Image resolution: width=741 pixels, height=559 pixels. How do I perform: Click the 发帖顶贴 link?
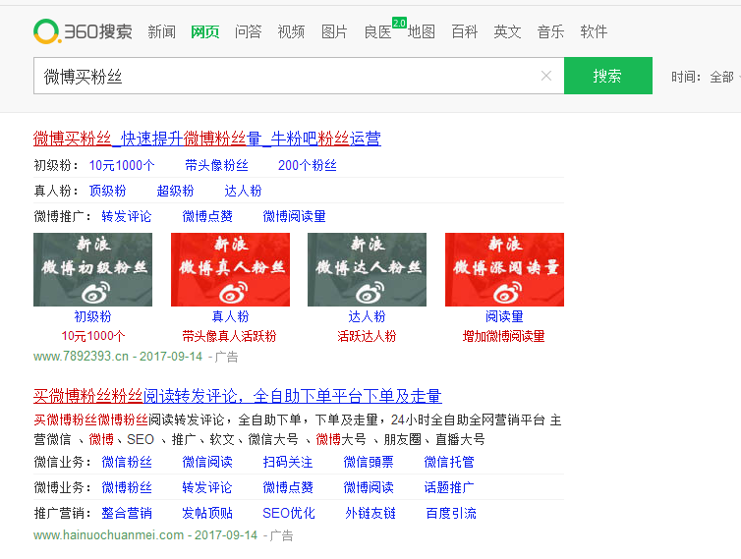tap(207, 513)
